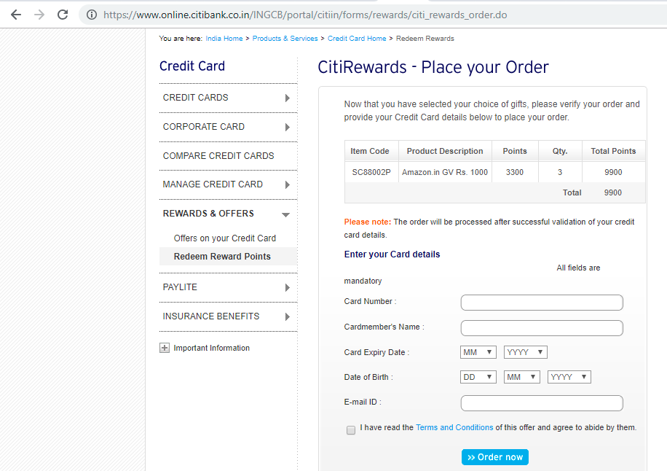
Task: Go to India Home breadcrumb link
Action: point(224,39)
